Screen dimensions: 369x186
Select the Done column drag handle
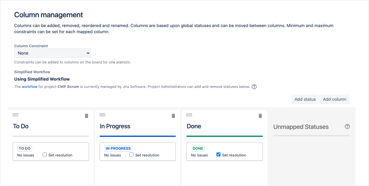(x=189, y=115)
